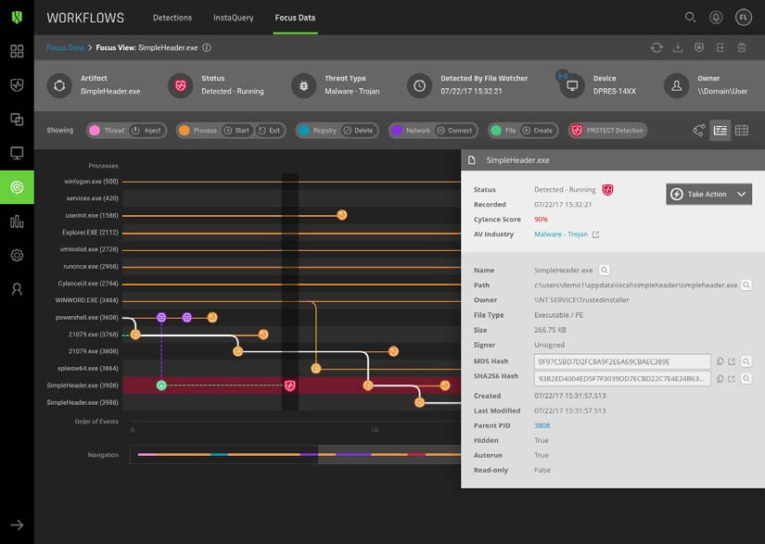This screenshot has width=765, height=544.
Task: Toggle the Thread Inject filter
Action: coord(147,130)
